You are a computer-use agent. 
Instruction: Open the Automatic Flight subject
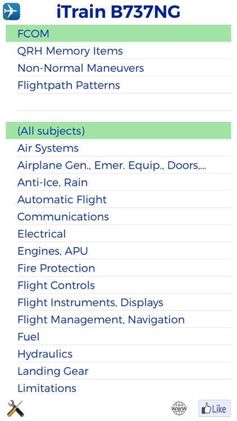pos(124,199)
